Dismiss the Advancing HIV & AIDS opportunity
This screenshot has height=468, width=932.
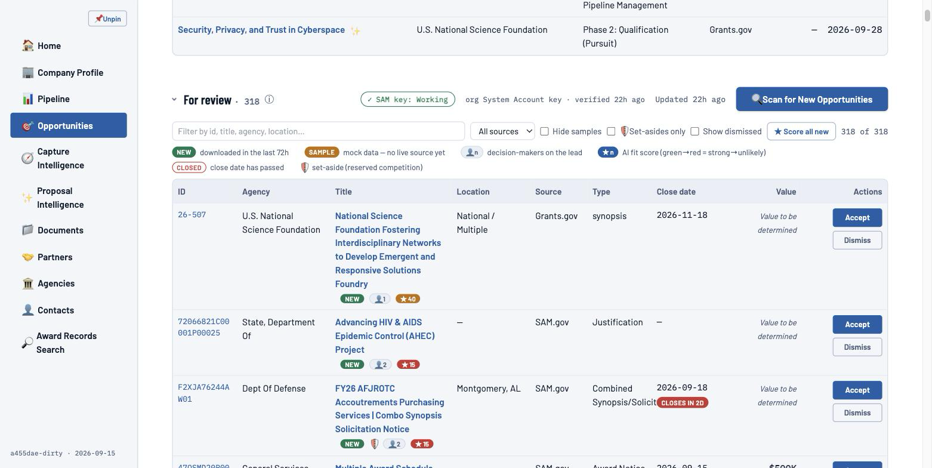pyautogui.click(x=857, y=347)
